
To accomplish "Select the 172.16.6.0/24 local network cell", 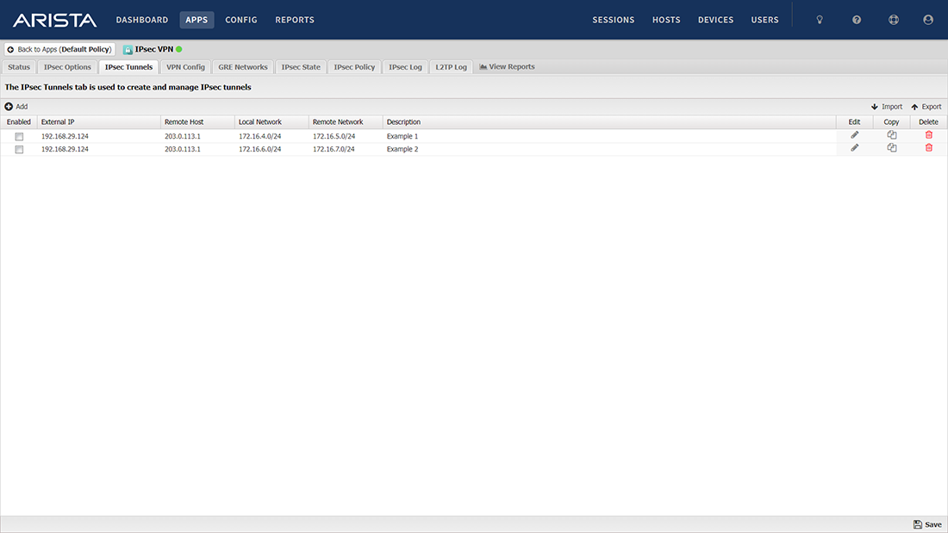I will (271, 149).
